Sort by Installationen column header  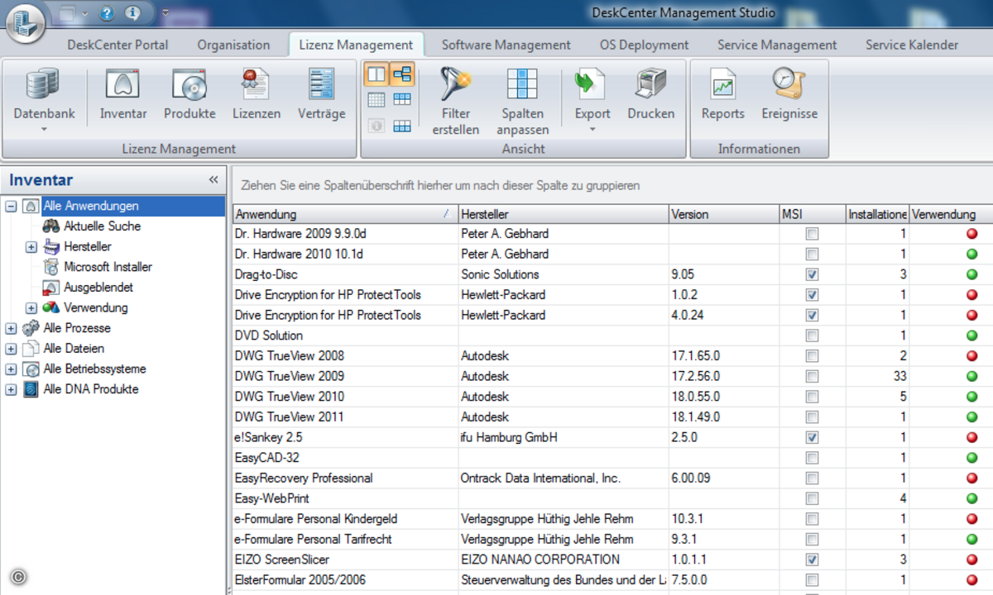(x=877, y=214)
